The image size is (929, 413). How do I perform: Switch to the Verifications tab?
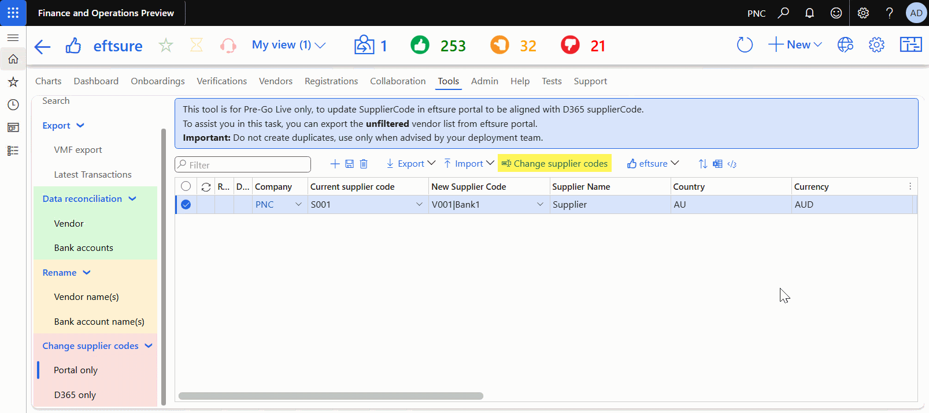(x=221, y=81)
